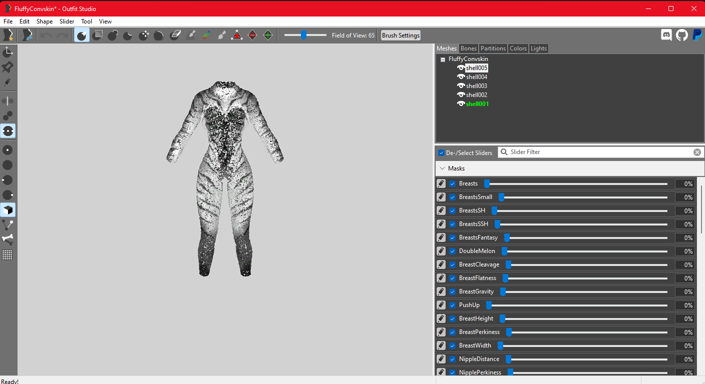The image size is (705, 384).
Task: Click the Field of View slider
Action: [305, 35]
